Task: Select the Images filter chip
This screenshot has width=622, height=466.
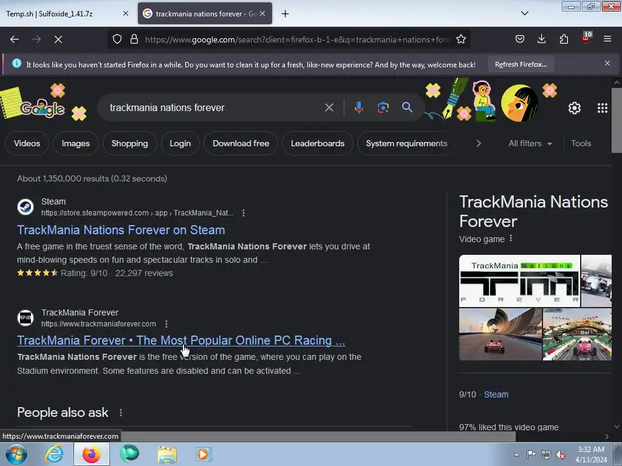Action: pyautogui.click(x=76, y=143)
